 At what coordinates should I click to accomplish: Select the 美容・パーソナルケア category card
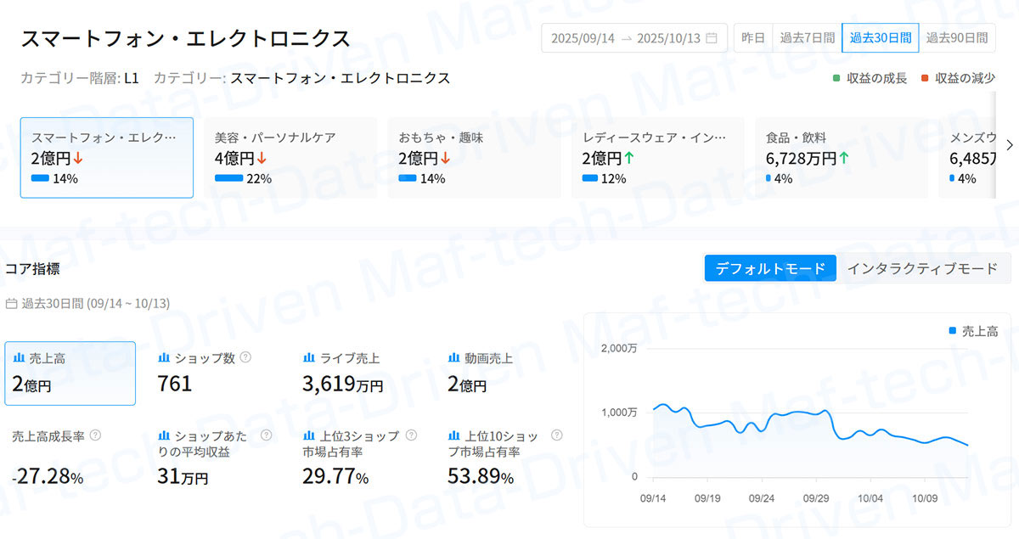(290, 158)
